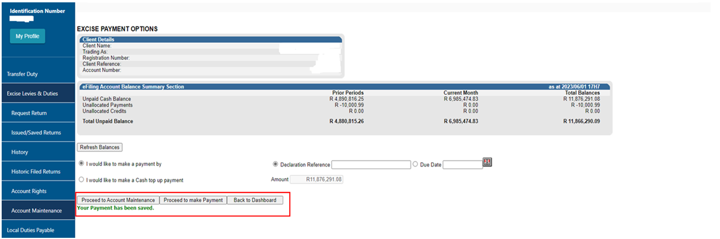Click Proceed to make Payment button
Viewport: 720px width, 239px height.
(193, 200)
